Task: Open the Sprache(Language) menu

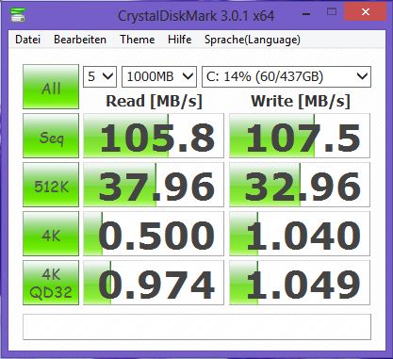Action: [253, 40]
